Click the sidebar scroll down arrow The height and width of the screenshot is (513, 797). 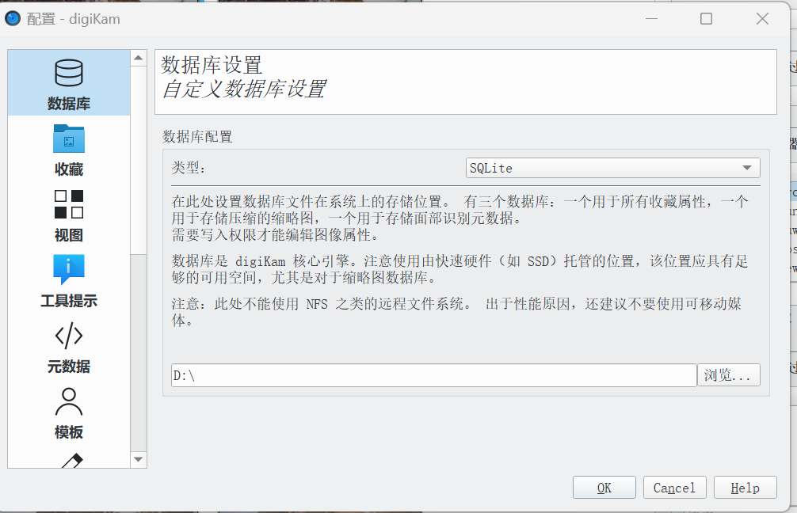coord(139,459)
